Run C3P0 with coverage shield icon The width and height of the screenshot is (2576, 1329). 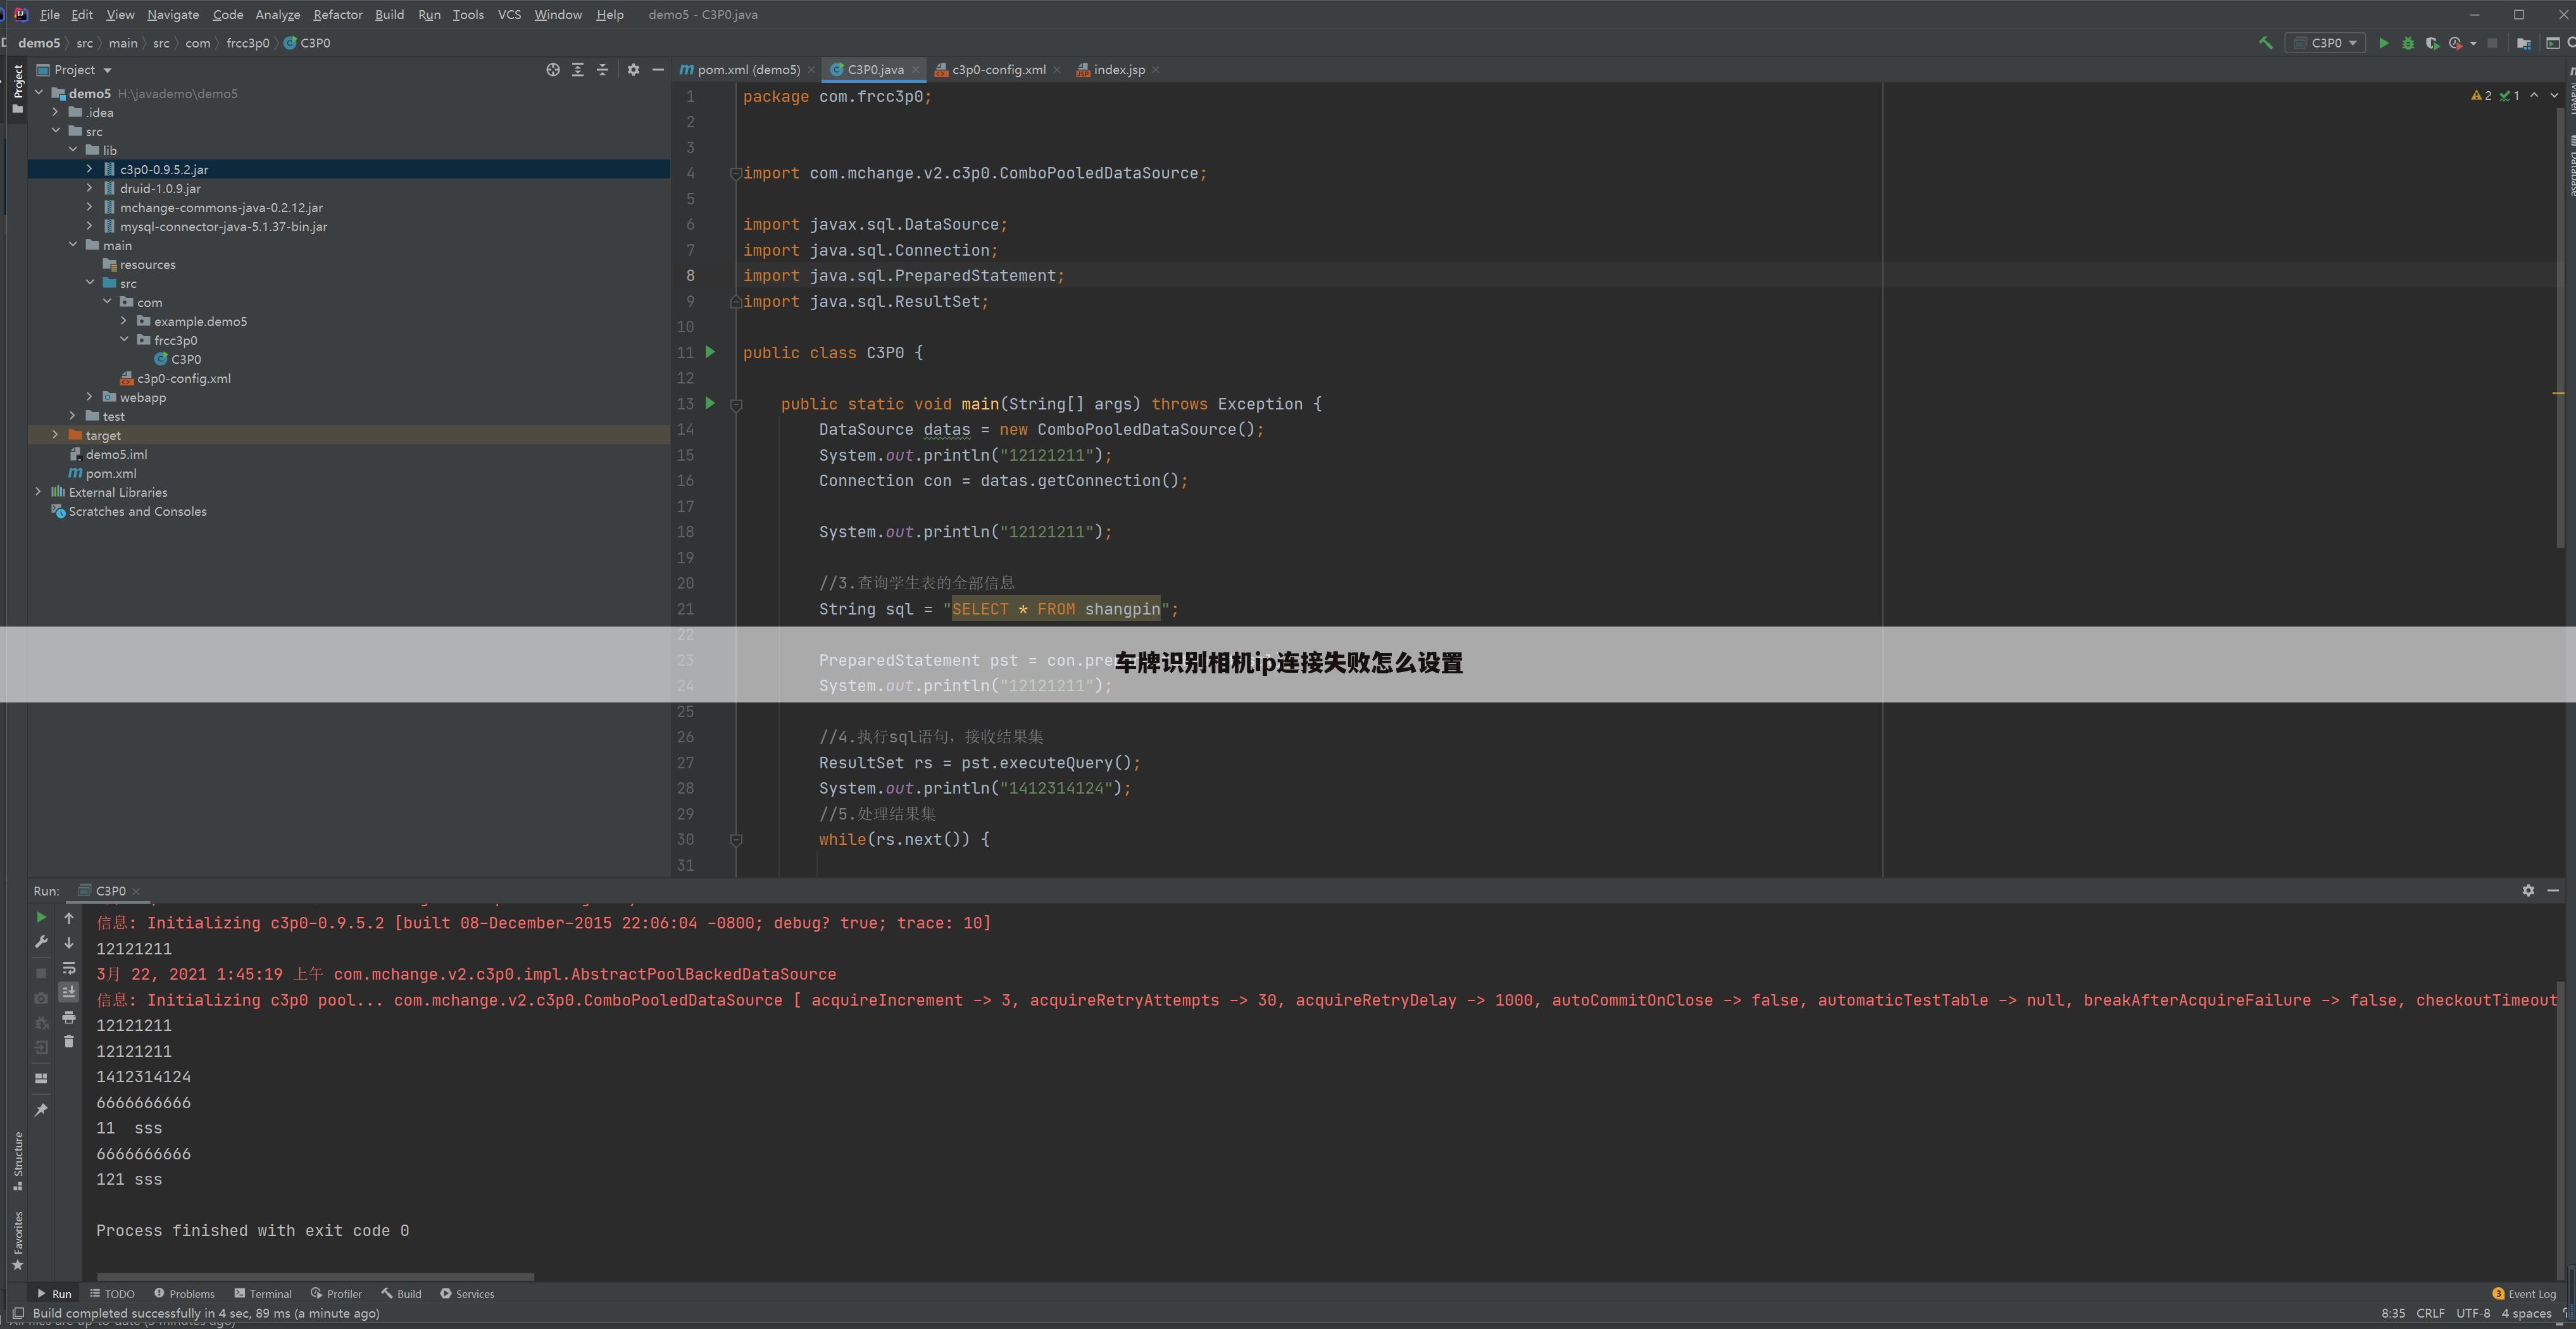tap(2432, 43)
